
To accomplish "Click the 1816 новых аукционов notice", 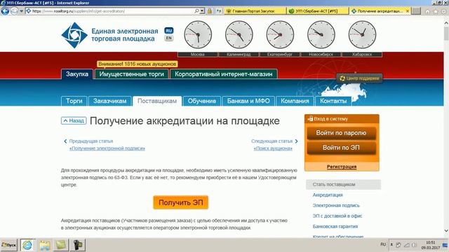I will pos(138,64).
